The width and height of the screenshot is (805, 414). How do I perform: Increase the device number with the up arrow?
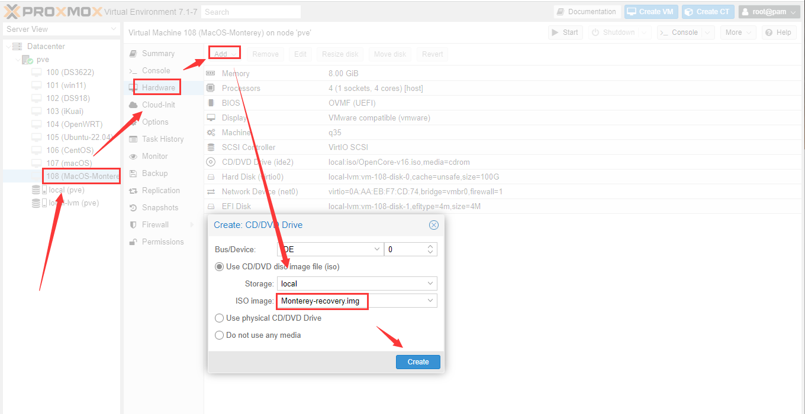430,247
